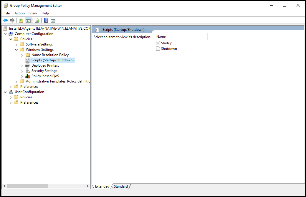
Task: Click the Group Policy Editor title bar icon
Action: tap(6, 6)
